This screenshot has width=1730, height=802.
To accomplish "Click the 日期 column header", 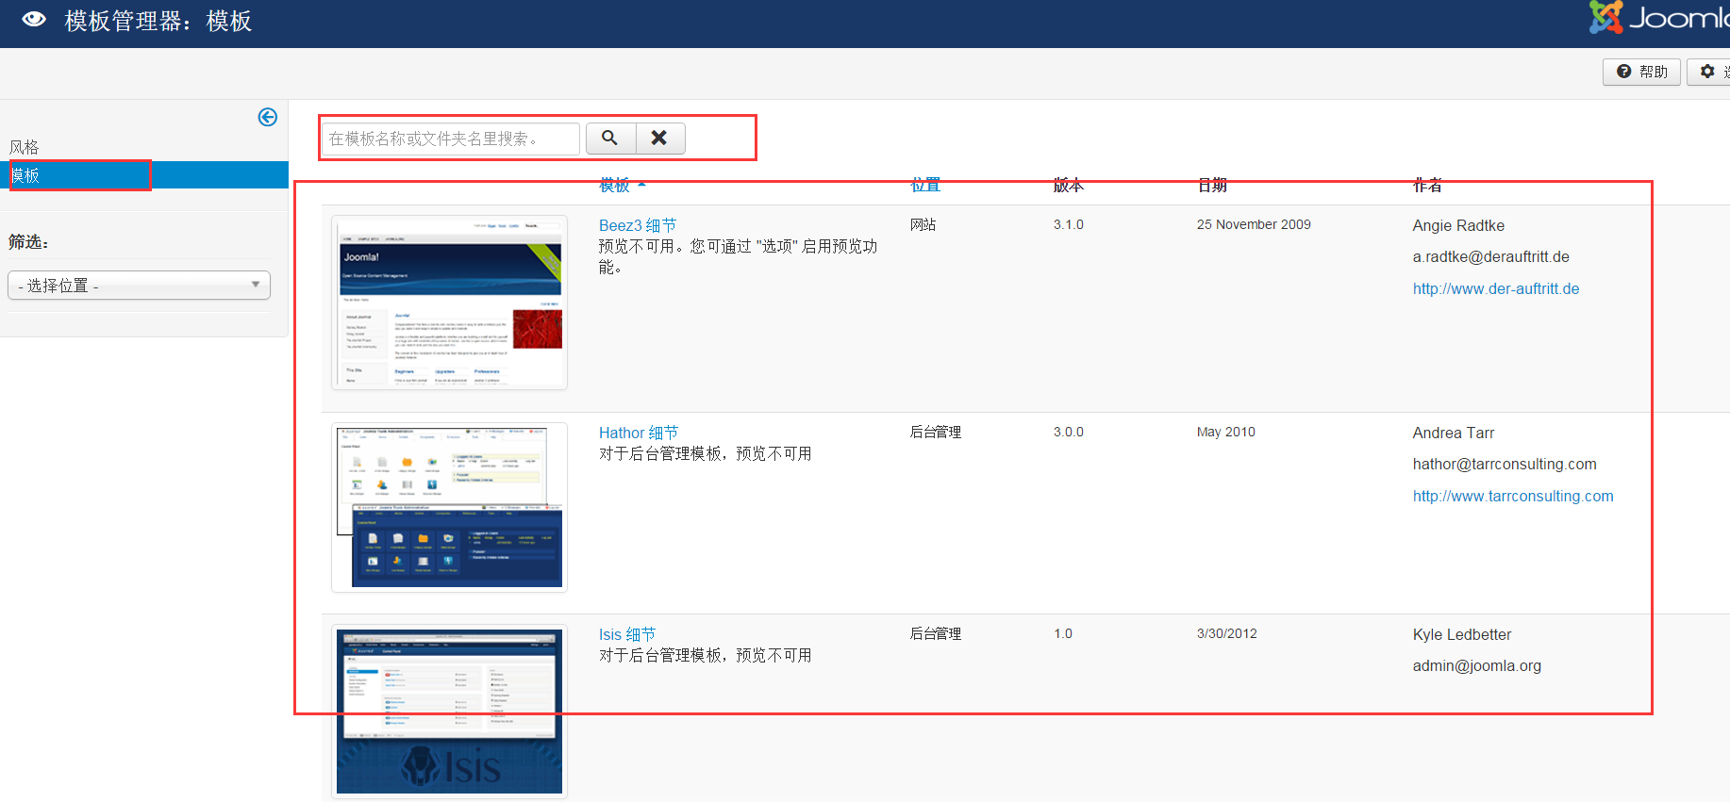I will click(1212, 185).
